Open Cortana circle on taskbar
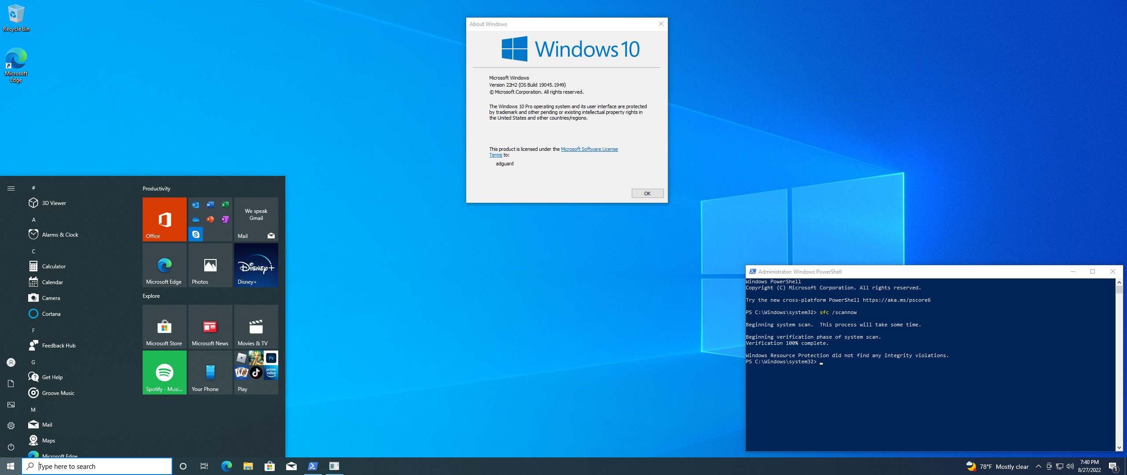This screenshot has width=1127, height=475. coord(183,466)
